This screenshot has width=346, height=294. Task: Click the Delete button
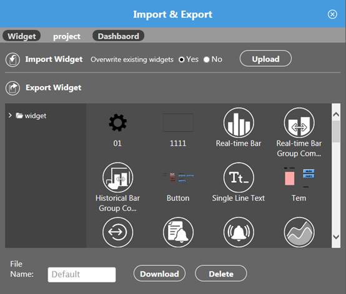[221, 273]
